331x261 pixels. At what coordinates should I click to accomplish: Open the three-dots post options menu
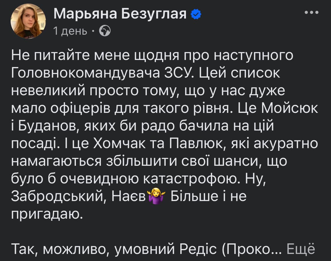(x=312, y=13)
